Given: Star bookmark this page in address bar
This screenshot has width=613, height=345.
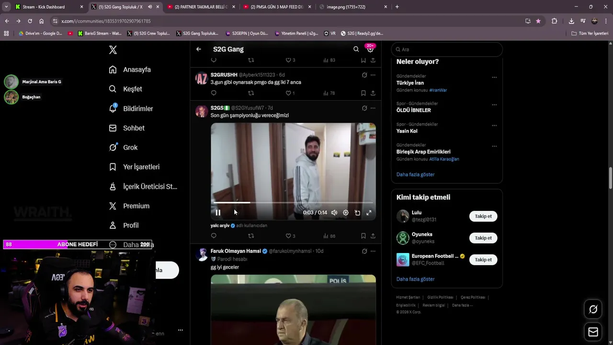Looking at the screenshot, I should [538, 21].
